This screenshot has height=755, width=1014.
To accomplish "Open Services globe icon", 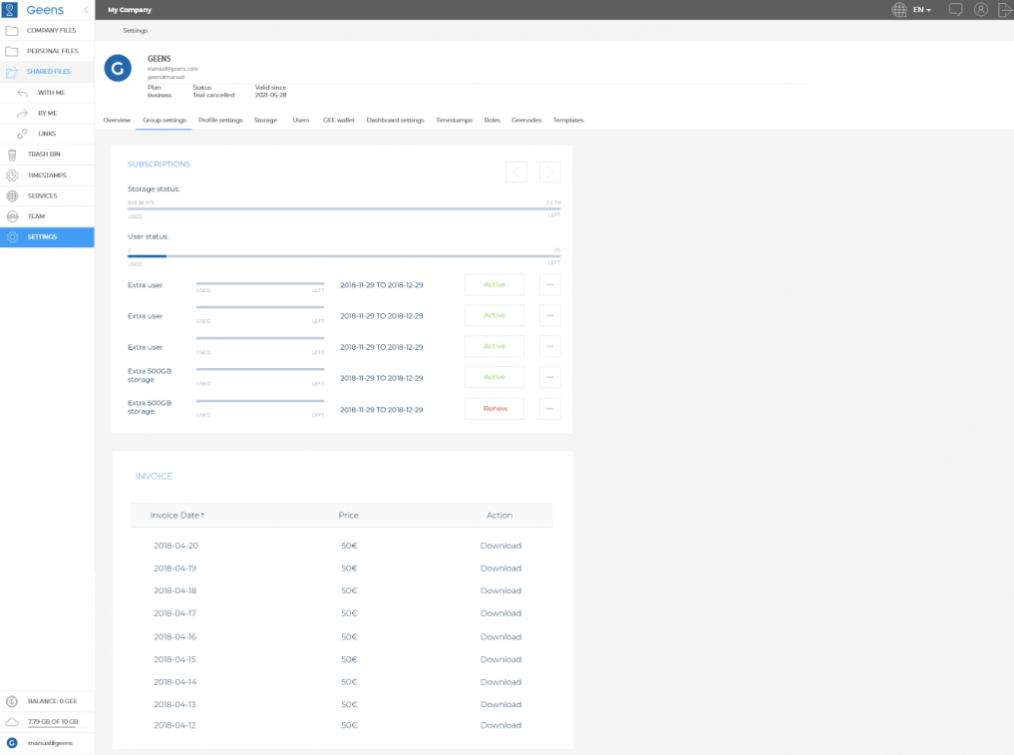I will tap(12, 196).
